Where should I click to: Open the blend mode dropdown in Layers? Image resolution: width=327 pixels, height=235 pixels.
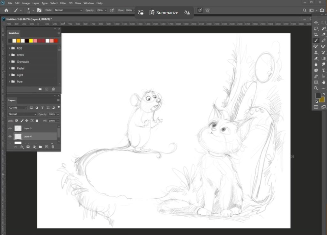(22, 114)
